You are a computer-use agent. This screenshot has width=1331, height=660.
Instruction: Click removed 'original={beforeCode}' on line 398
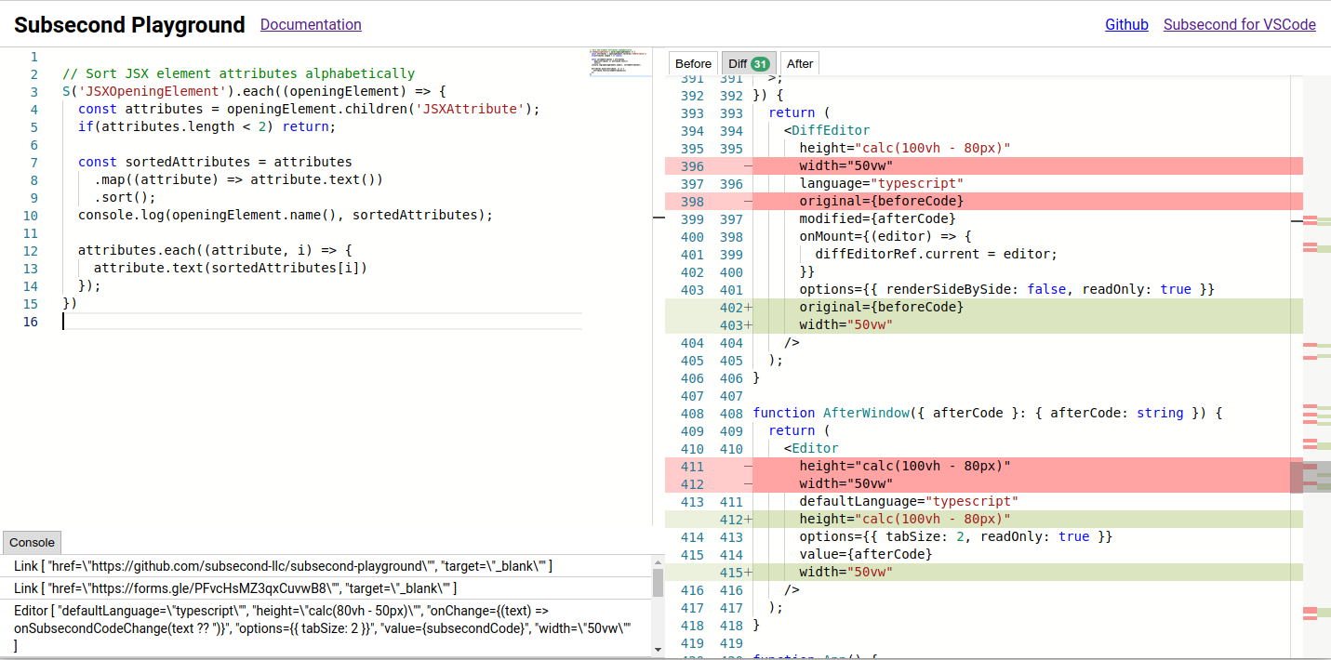[x=882, y=202]
